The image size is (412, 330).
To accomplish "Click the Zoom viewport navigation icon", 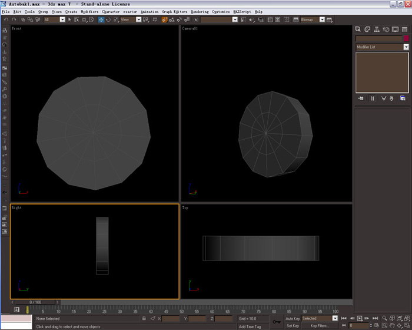I will [x=384, y=318].
